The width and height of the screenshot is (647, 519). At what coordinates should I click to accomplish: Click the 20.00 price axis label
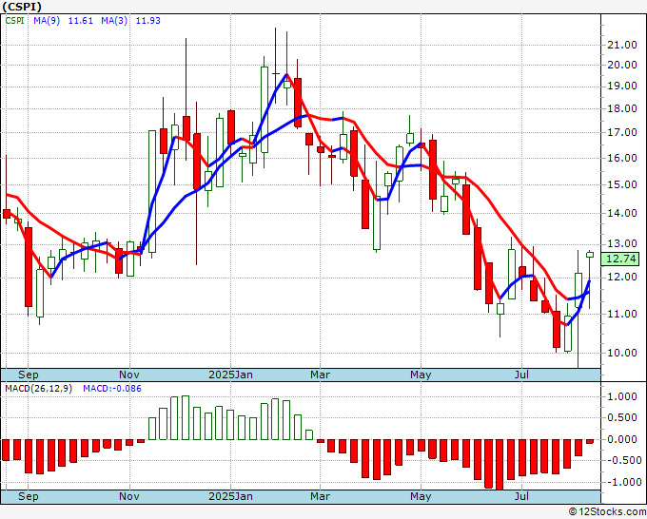pos(622,65)
